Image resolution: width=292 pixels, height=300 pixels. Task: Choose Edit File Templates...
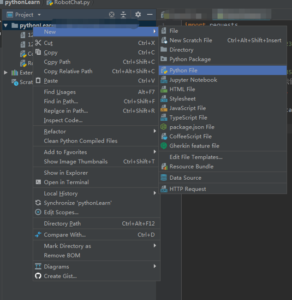[196, 157]
